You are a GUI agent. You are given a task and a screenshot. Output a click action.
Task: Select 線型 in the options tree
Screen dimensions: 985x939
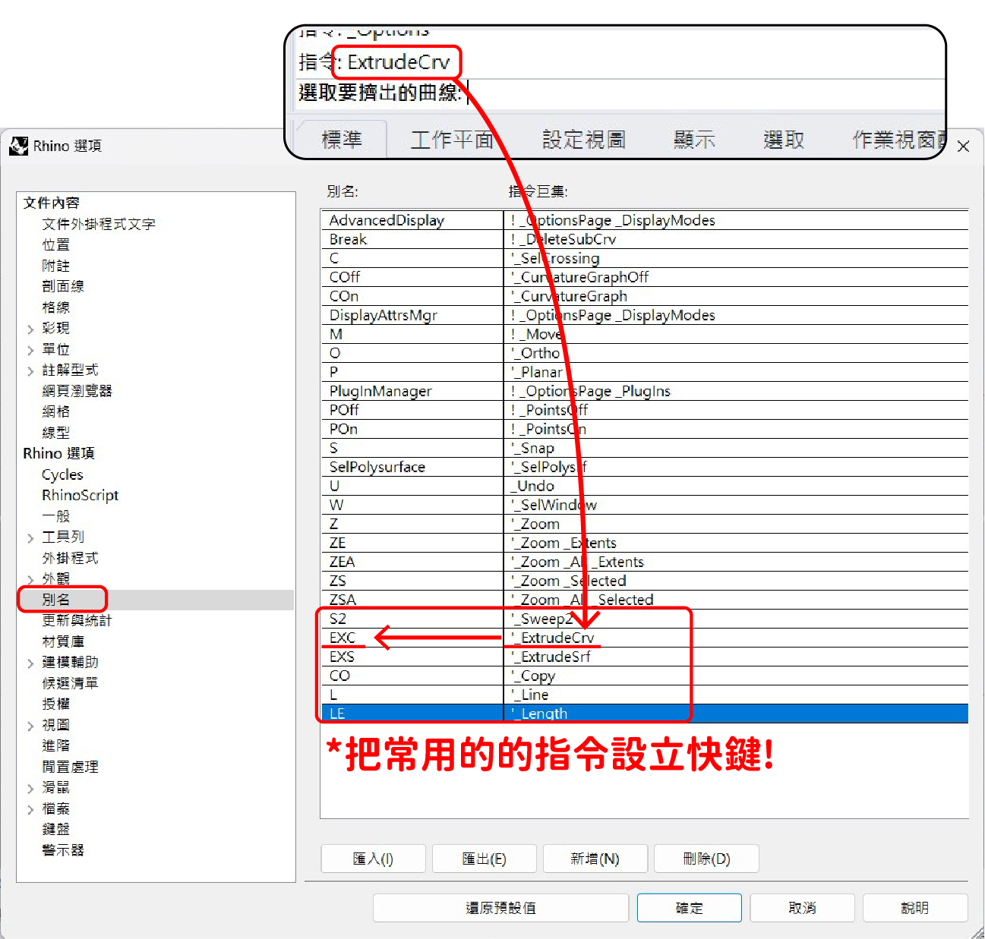click(x=55, y=433)
